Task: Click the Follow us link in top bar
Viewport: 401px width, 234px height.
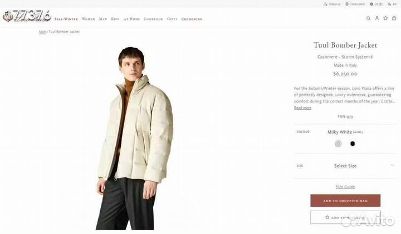Action: click(x=332, y=4)
